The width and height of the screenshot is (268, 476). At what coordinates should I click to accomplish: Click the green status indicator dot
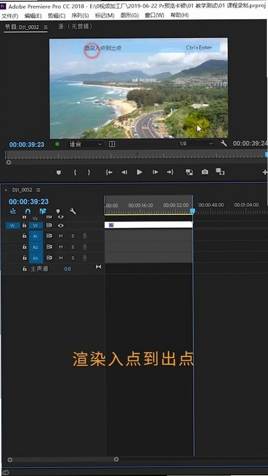tap(57, 144)
